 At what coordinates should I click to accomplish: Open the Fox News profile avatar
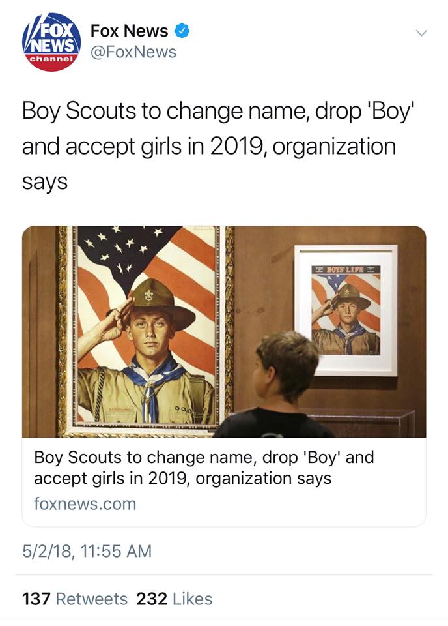pos(51,42)
